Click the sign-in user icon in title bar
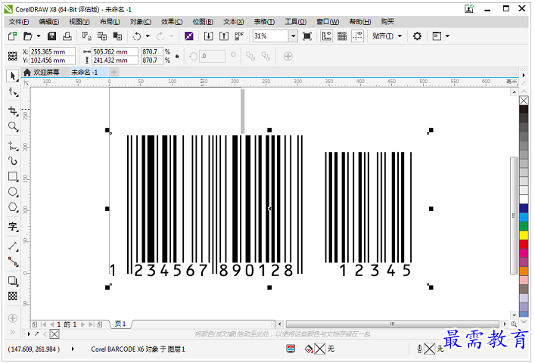 point(469,9)
